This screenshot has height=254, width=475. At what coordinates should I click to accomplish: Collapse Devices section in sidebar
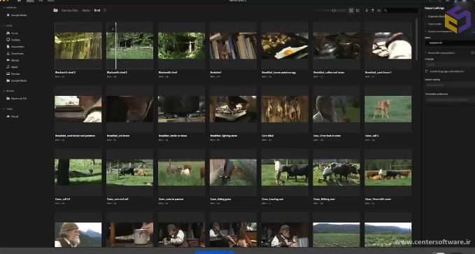pyautogui.click(x=4, y=91)
